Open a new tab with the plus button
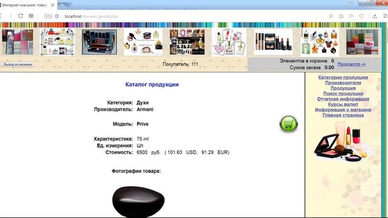Screen dimensions: 388x218 62,4
